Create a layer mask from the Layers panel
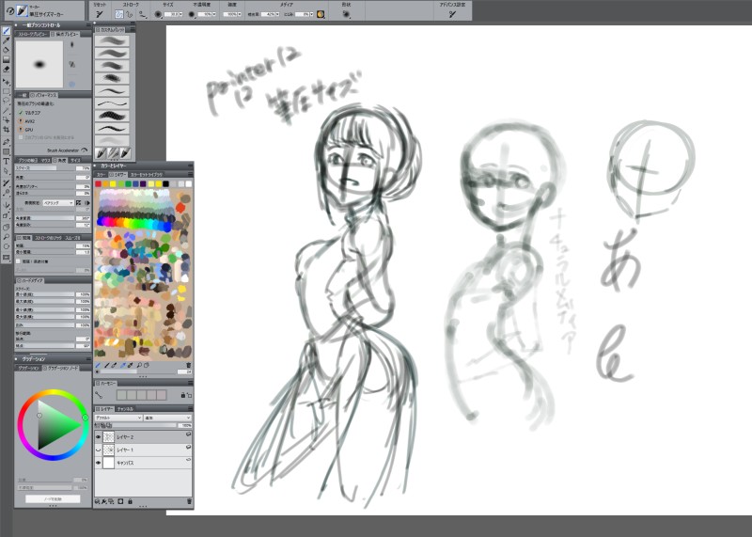Screen dimensions: 752x537 [120, 501]
